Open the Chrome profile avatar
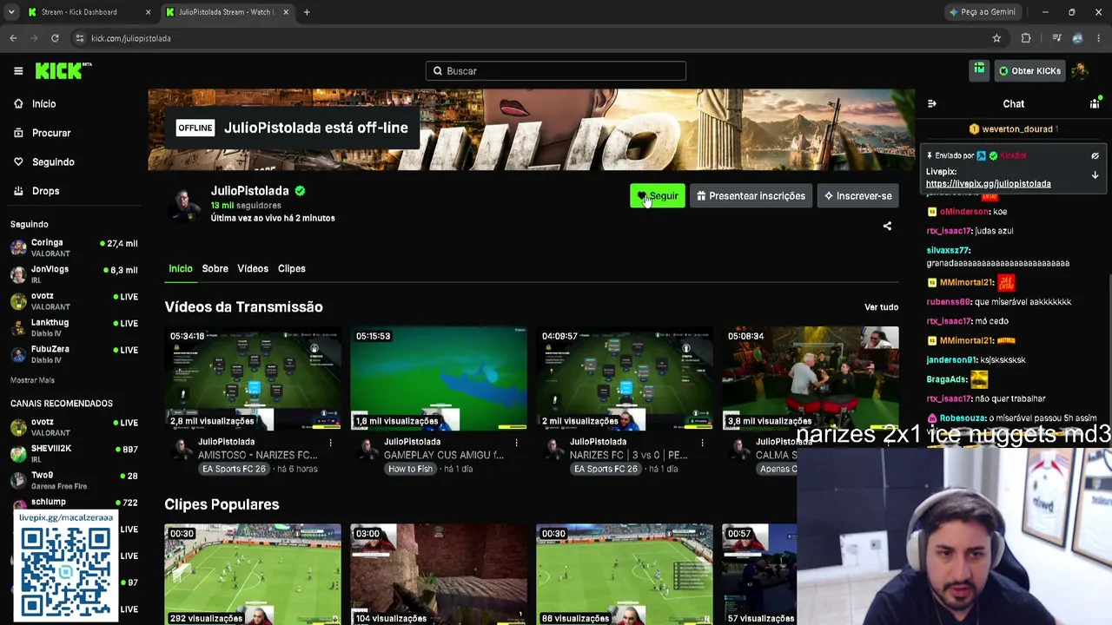 click(1077, 38)
